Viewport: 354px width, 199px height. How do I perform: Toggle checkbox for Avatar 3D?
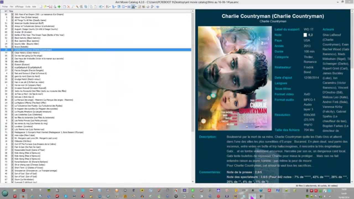pos(12,32)
